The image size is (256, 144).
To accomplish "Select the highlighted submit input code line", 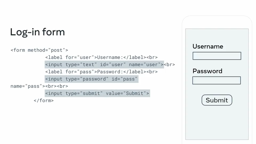I will [97, 93].
